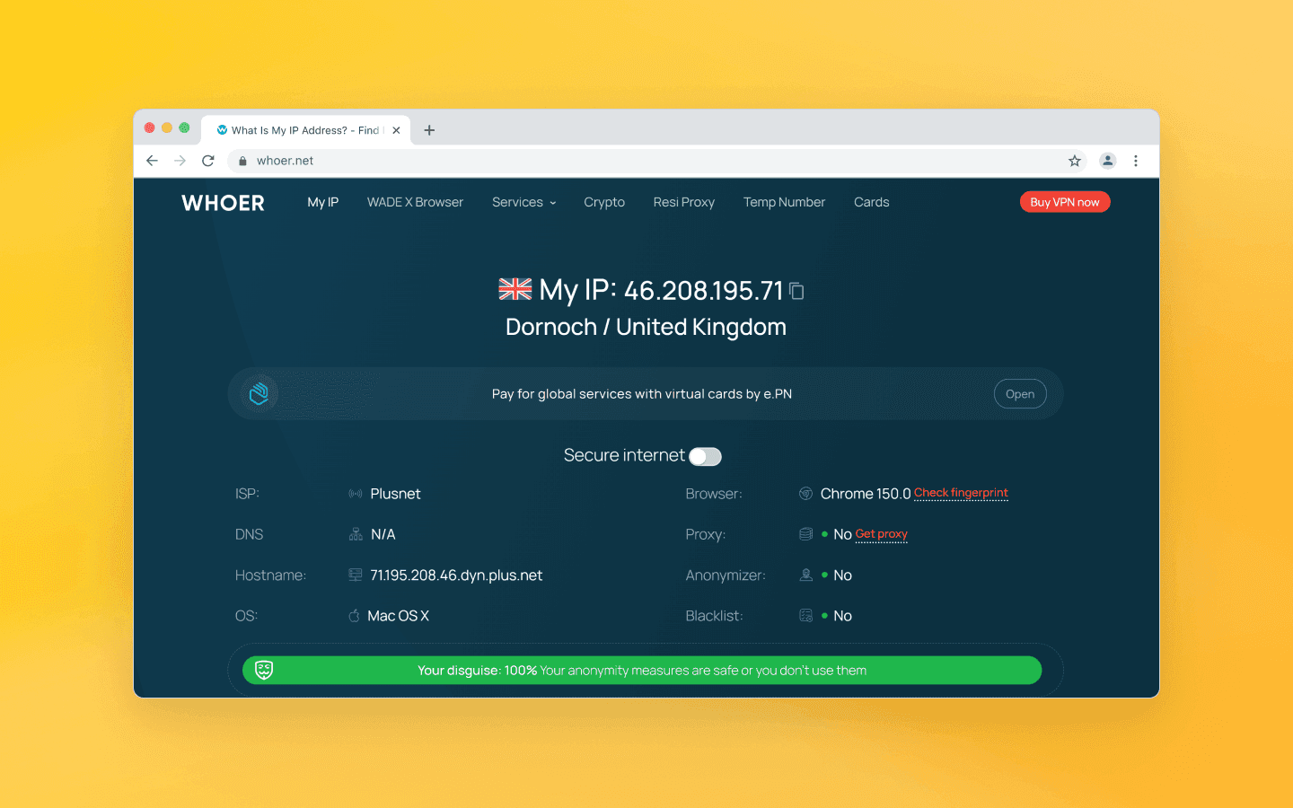The width and height of the screenshot is (1293, 808).
Task: Click the Apple icon beside Mac OS X
Action: pos(355,616)
